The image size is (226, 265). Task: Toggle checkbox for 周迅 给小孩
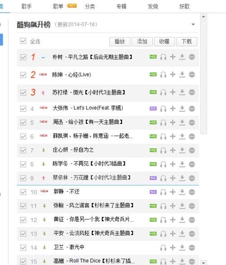tap(23, 123)
